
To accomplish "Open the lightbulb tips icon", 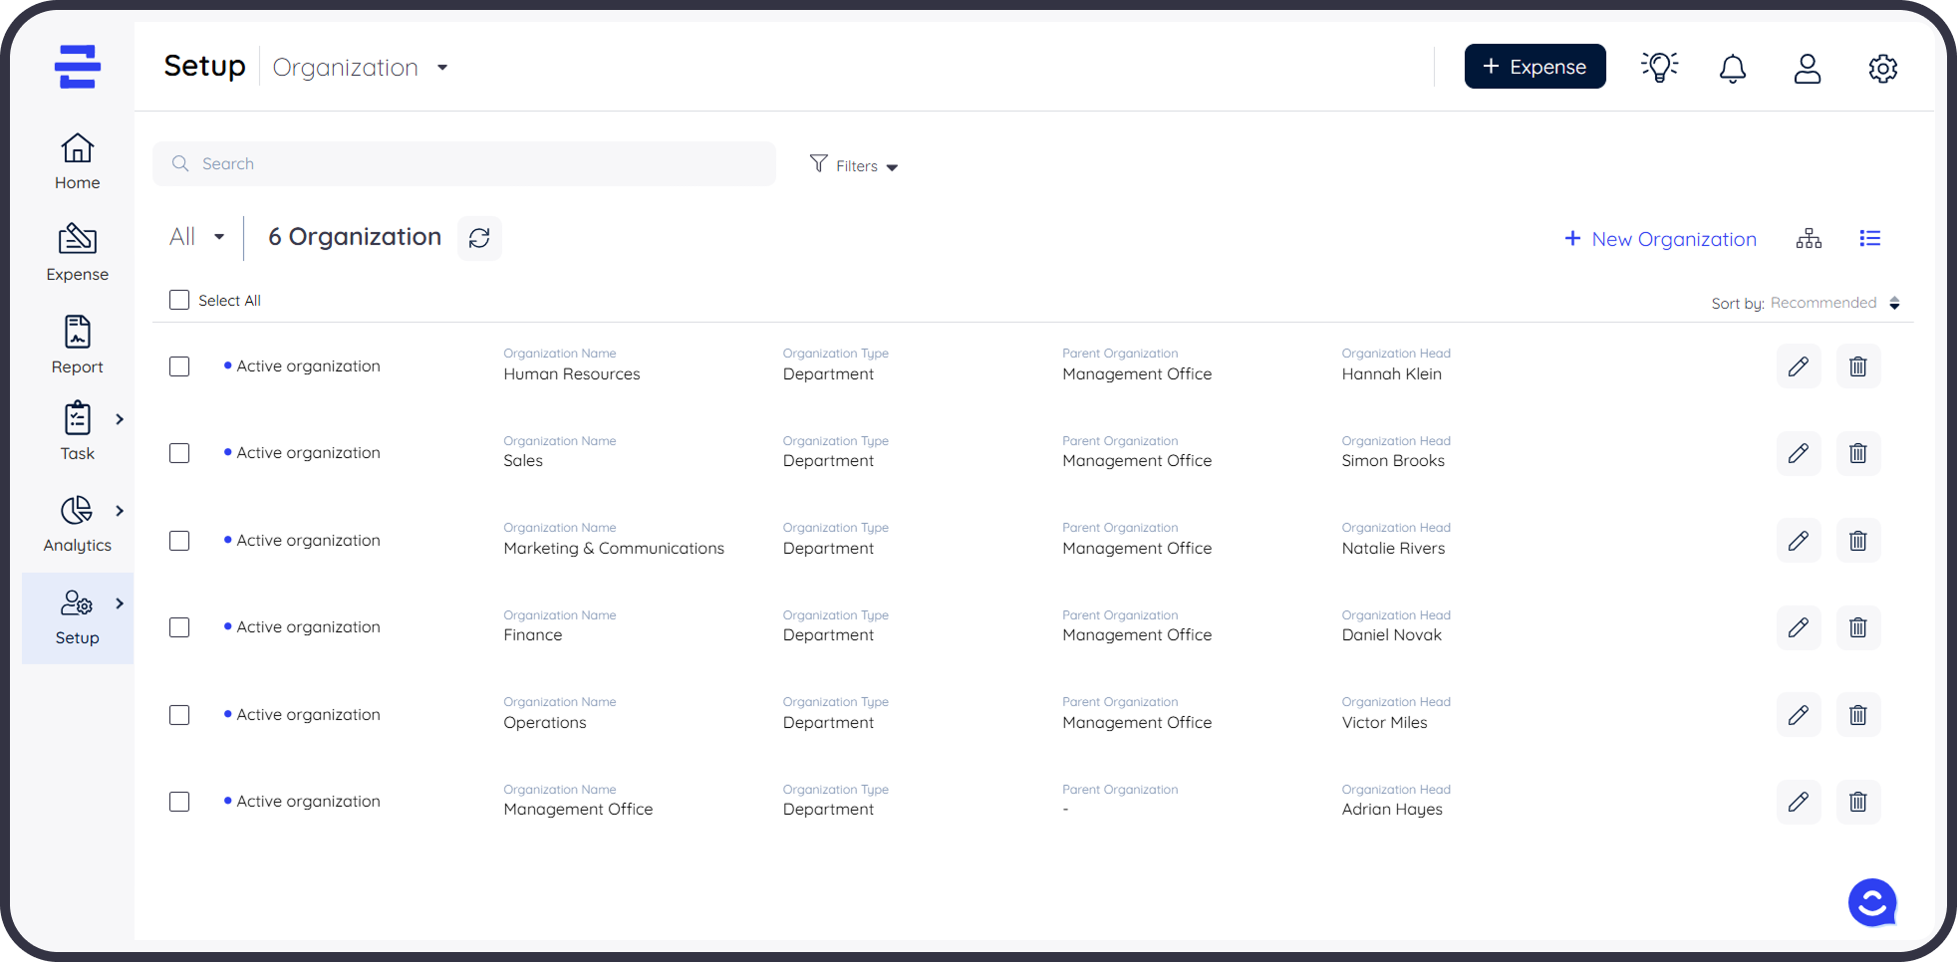I will [x=1659, y=67].
